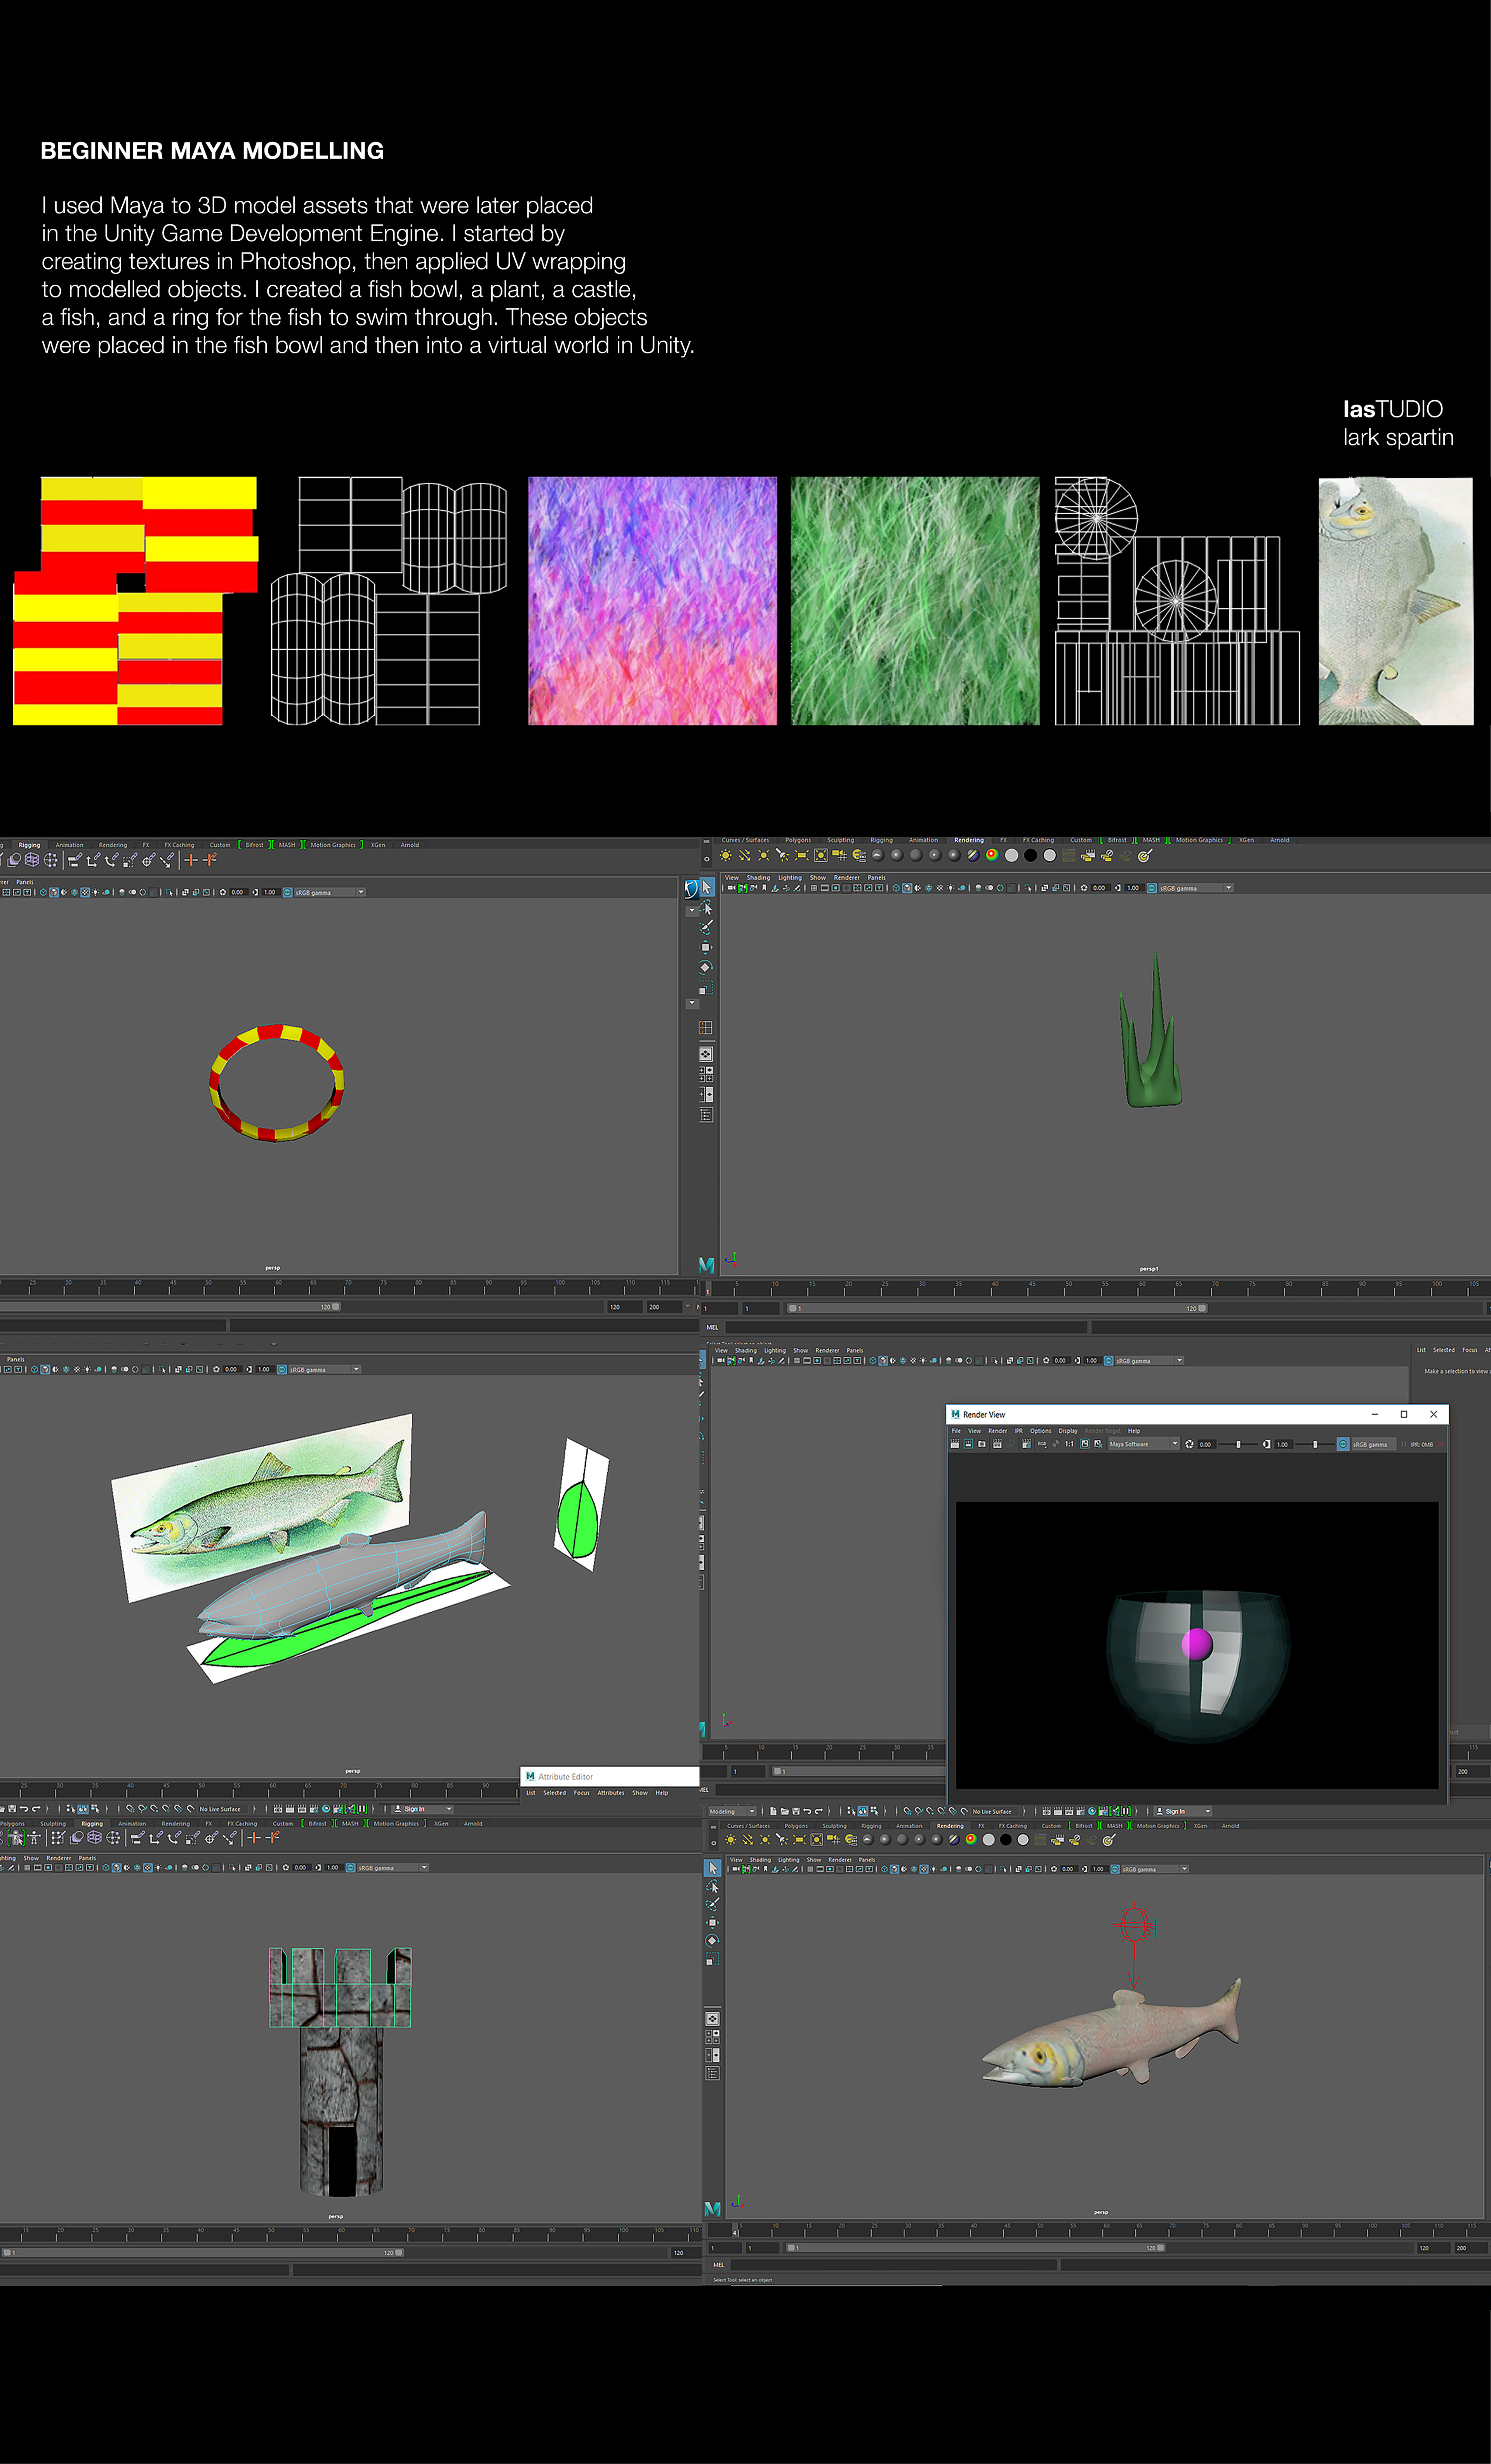
Task: Adjust the gamma slider in Render View
Action: pos(1315,1444)
